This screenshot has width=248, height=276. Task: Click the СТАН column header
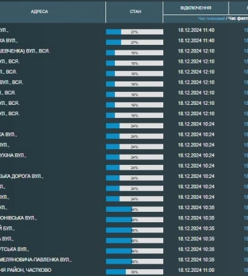[x=136, y=12]
